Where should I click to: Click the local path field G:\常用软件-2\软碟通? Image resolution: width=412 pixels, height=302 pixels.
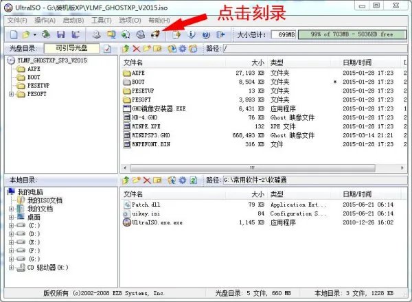tap(315, 180)
